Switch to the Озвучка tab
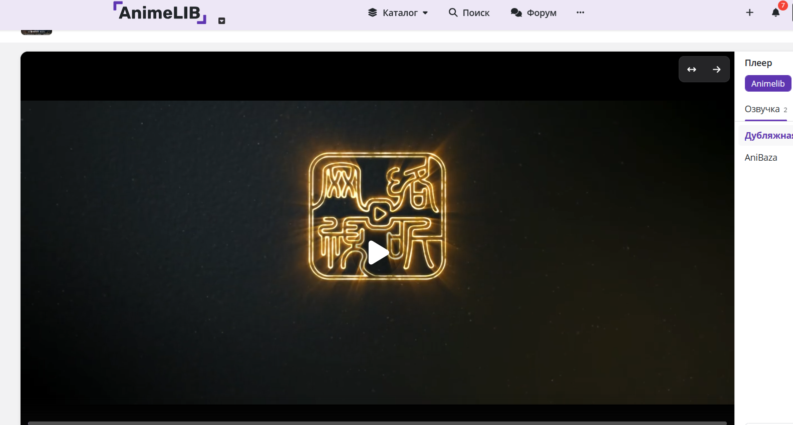 coord(766,109)
